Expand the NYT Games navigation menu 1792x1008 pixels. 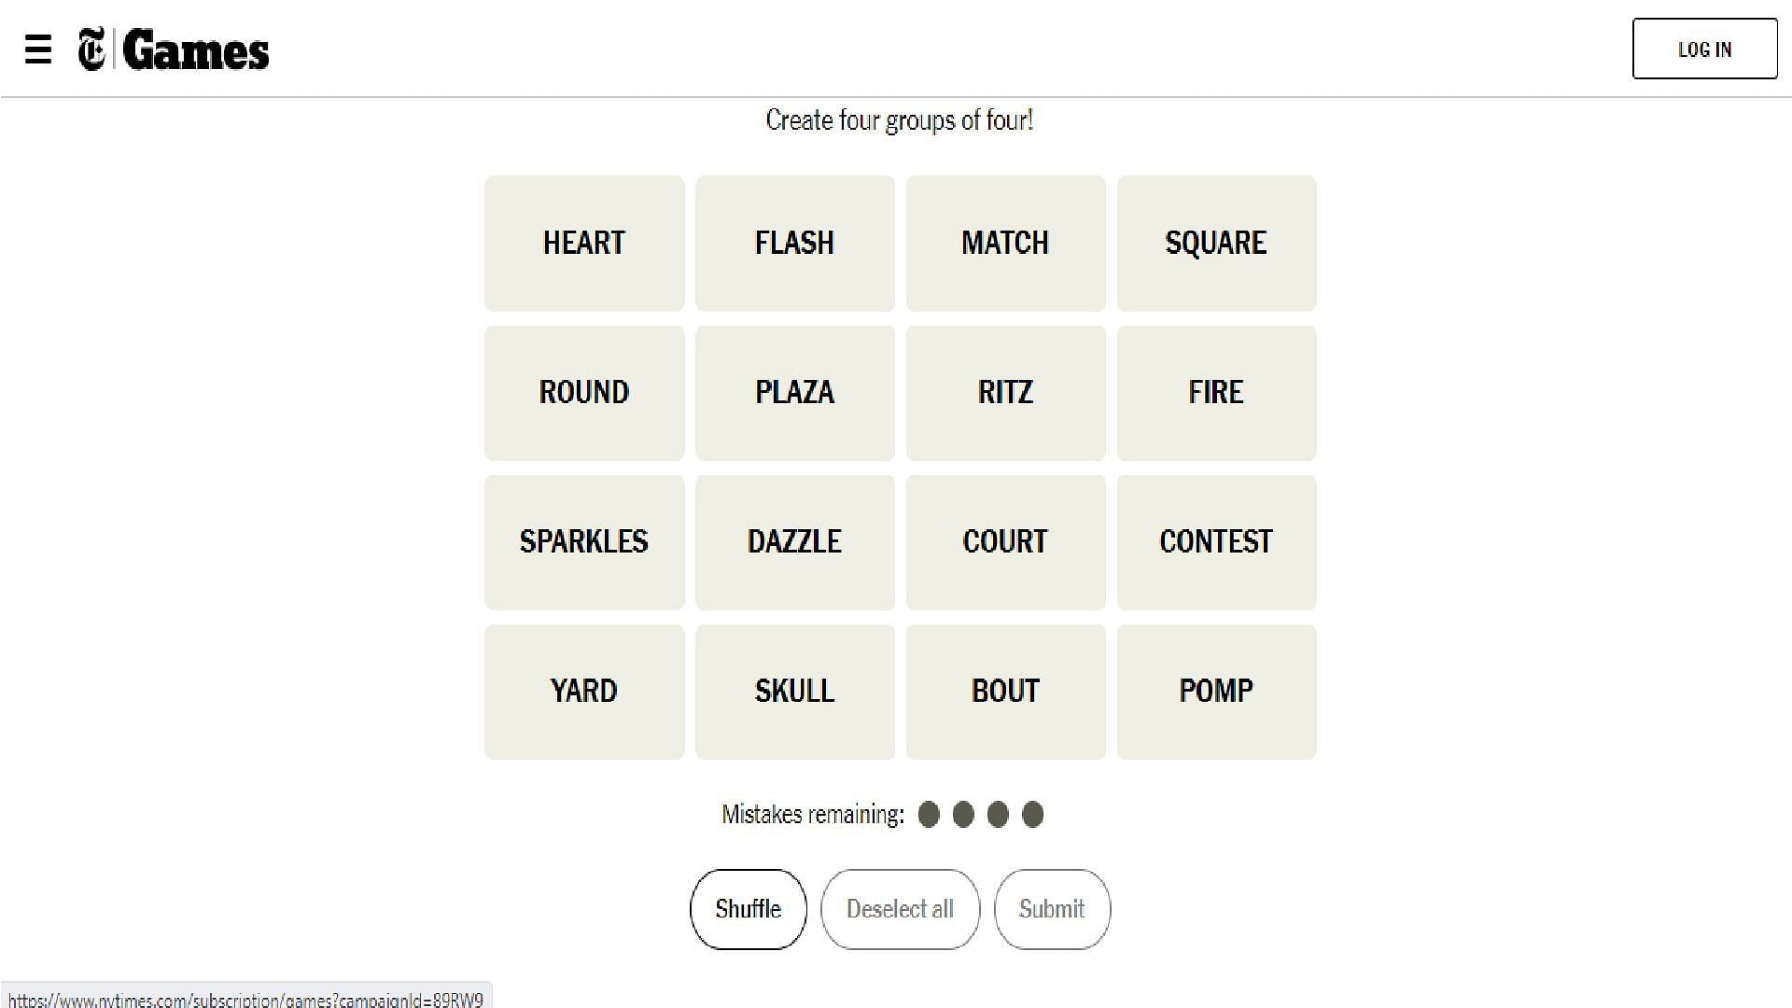(38, 48)
